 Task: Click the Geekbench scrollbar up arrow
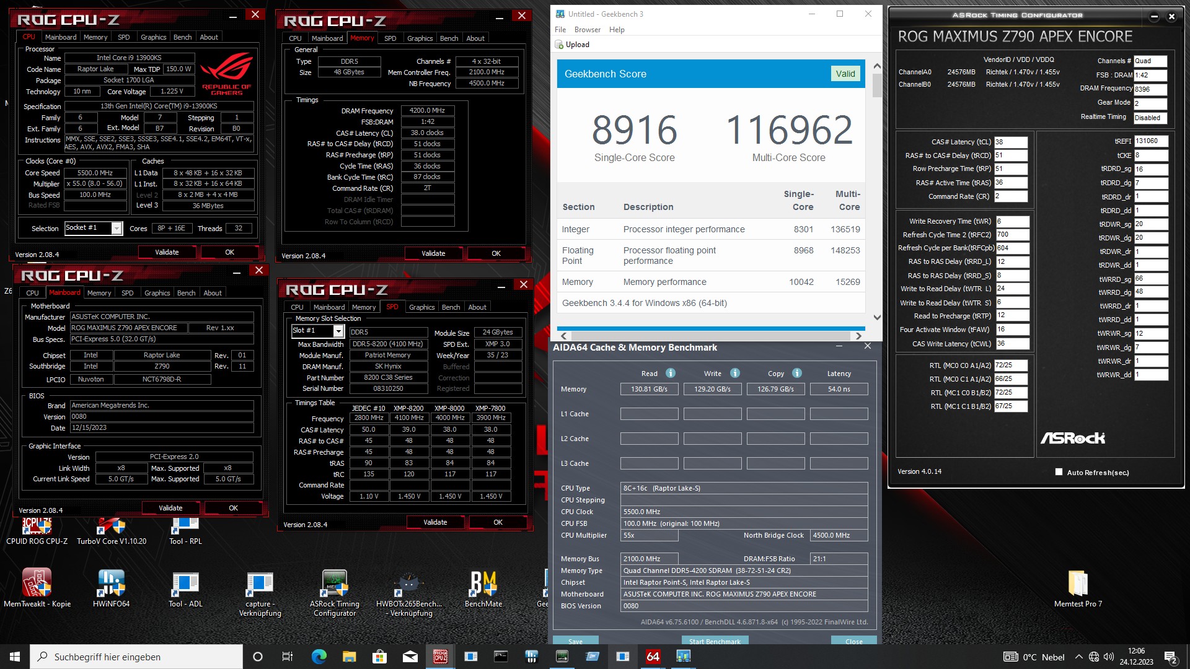point(877,66)
